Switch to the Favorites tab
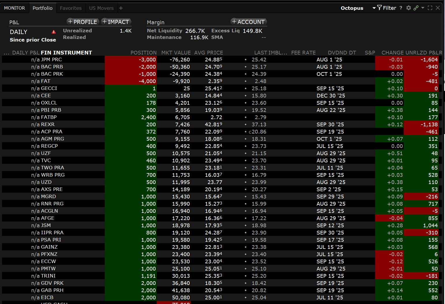This screenshot has height=304, width=445. pyautogui.click(x=71, y=8)
